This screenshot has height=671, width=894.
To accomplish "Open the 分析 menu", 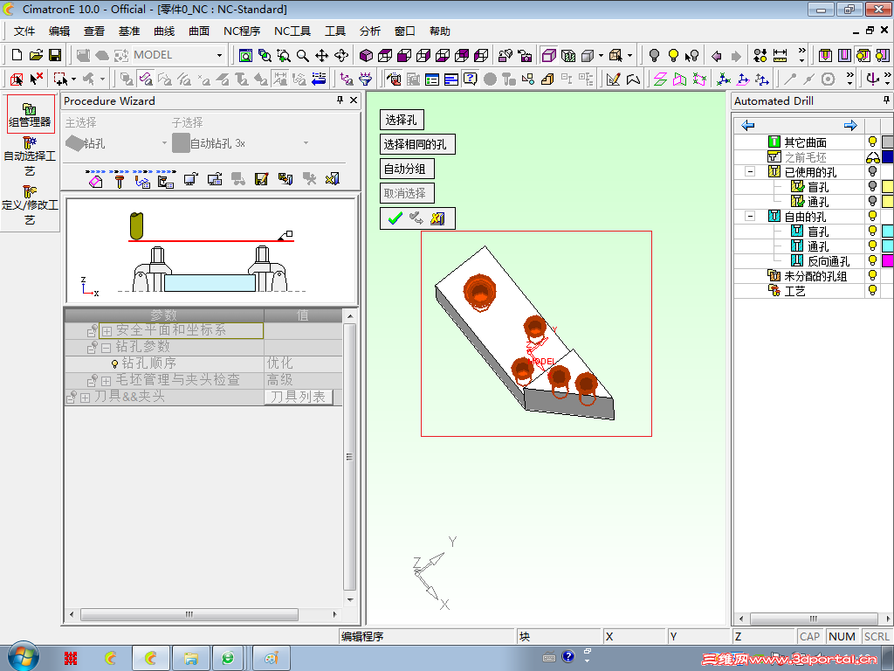I will 369,31.
